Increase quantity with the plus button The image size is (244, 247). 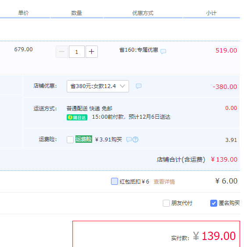pos(92,52)
